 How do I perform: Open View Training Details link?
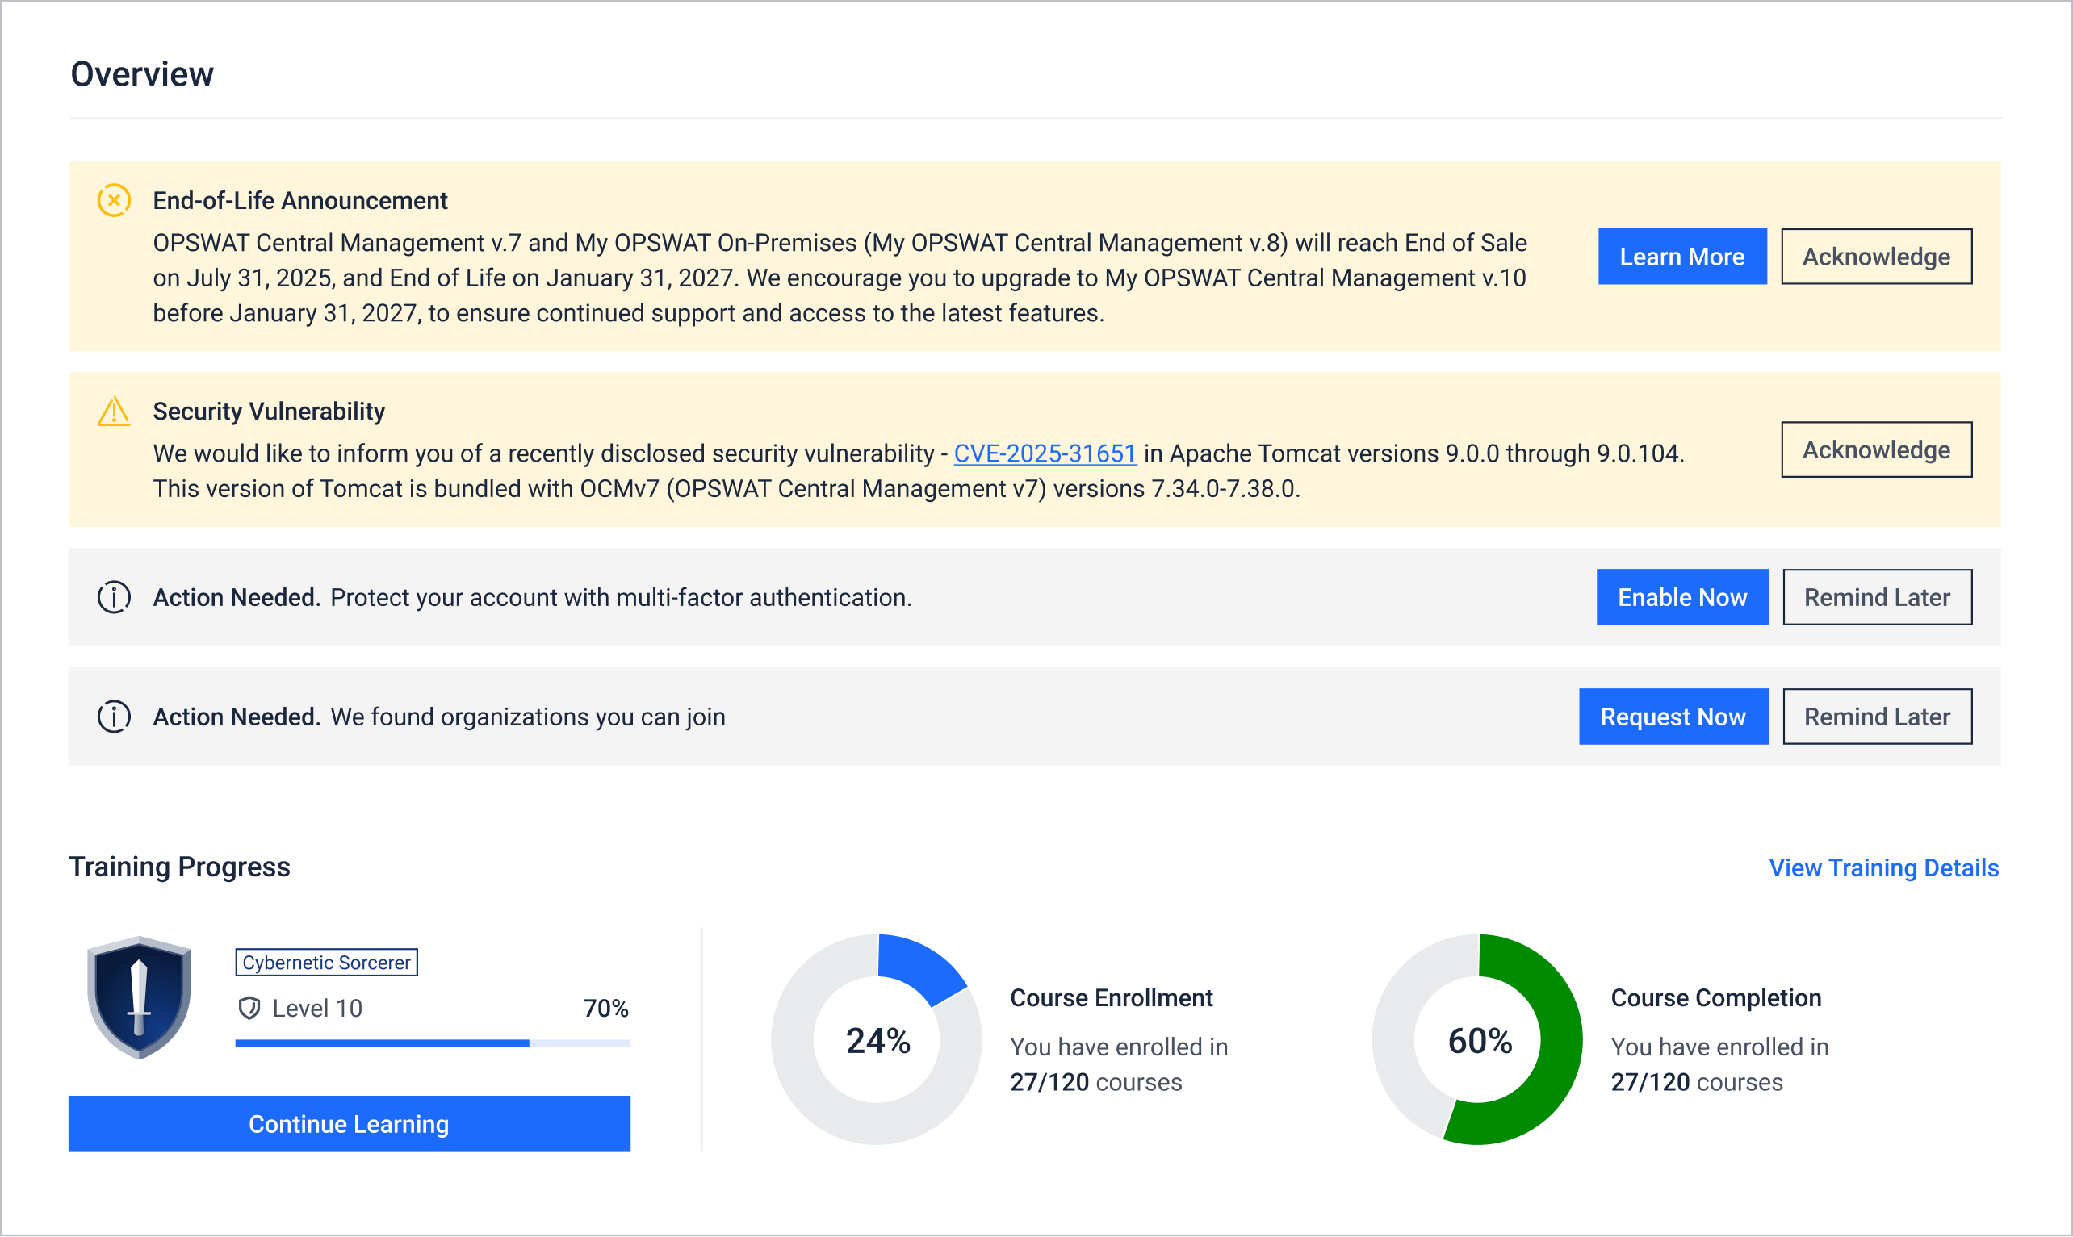[x=1884, y=867]
